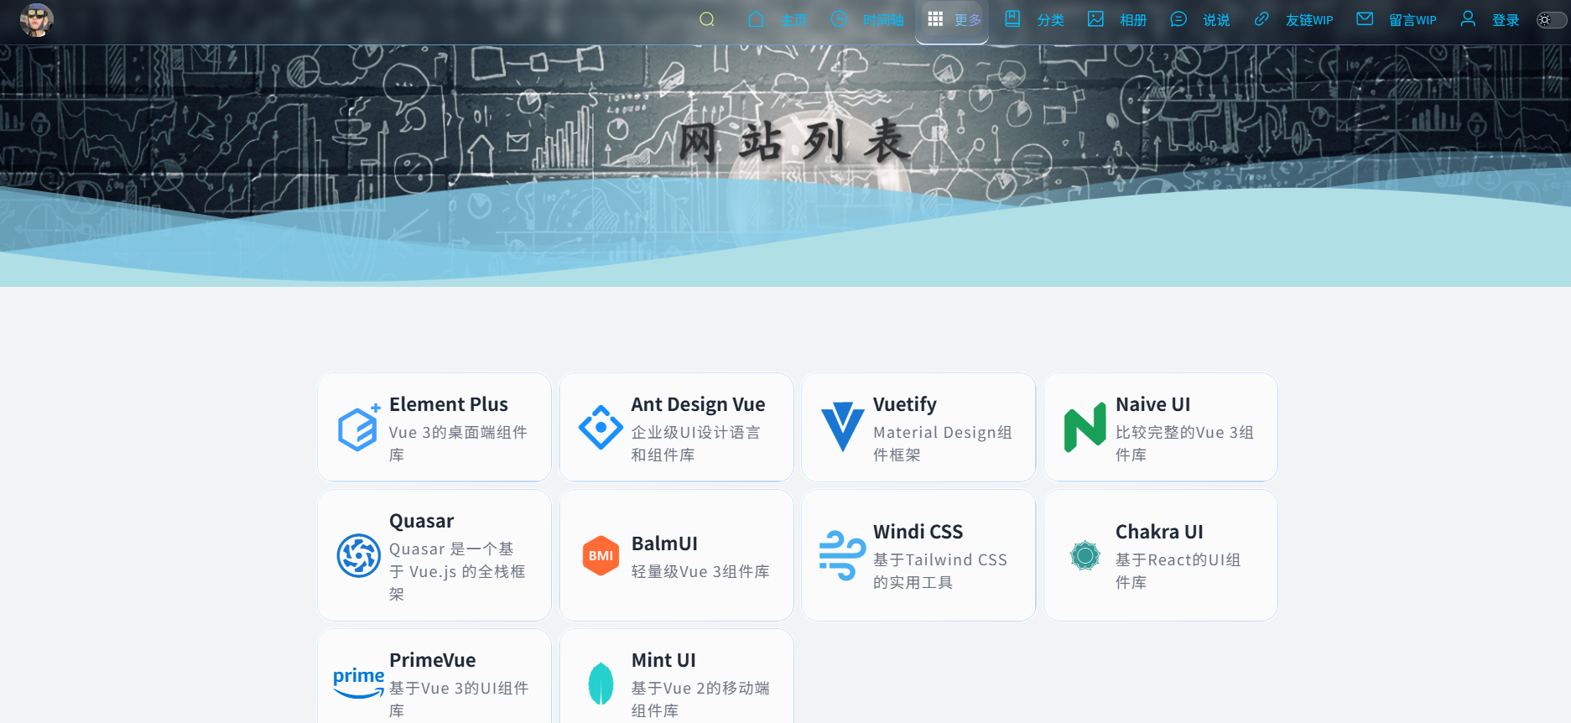The height and width of the screenshot is (723, 1571).
Task: Click 登录 to log in
Action: [1506, 20]
